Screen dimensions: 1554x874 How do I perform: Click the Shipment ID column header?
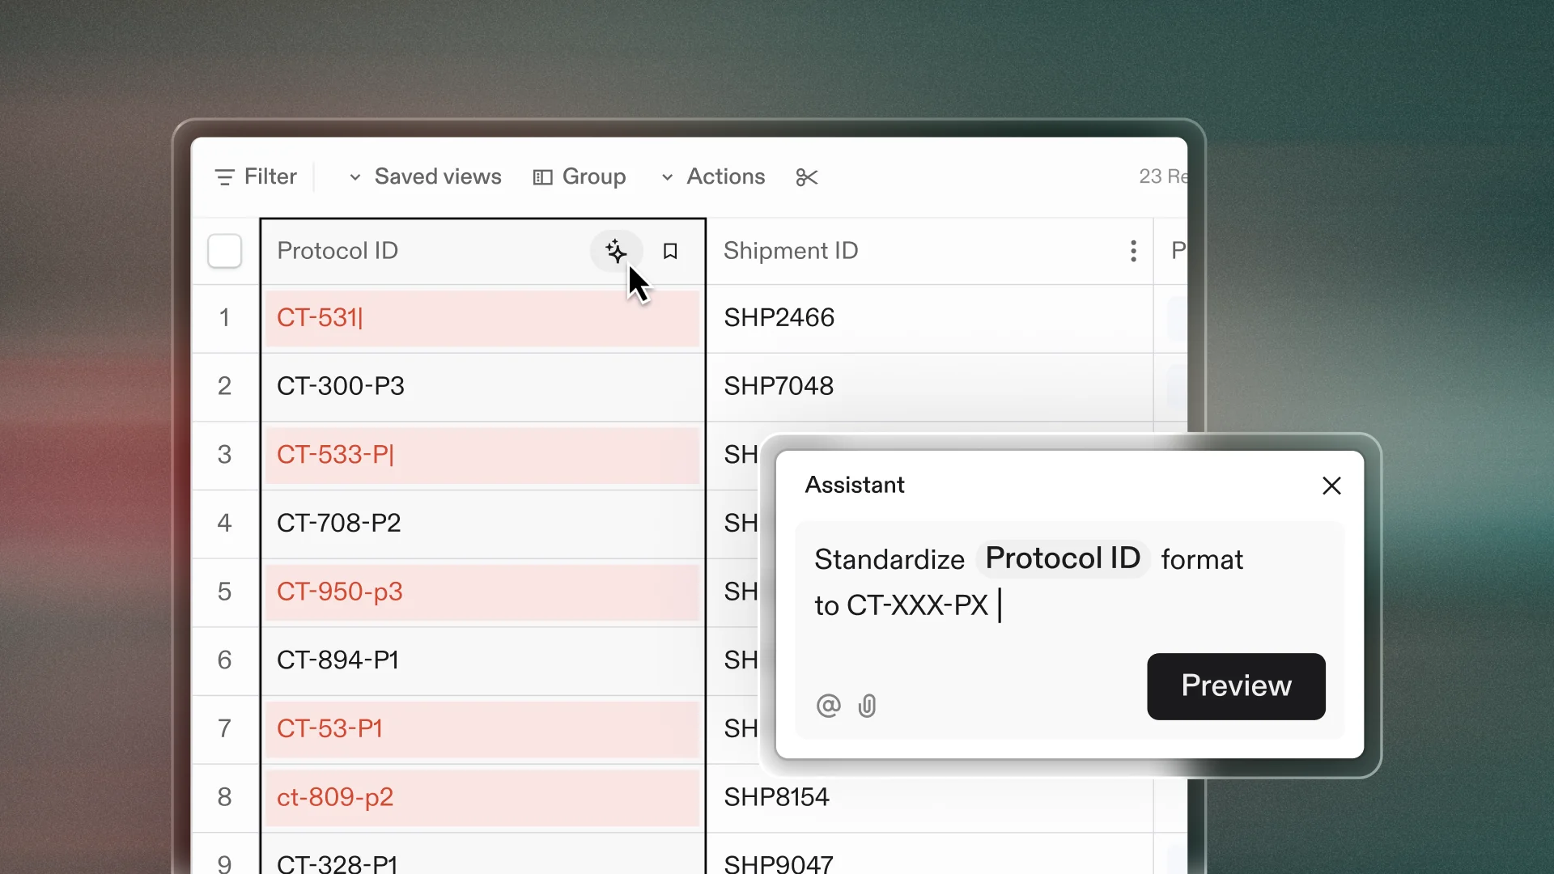pyautogui.click(x=791, y=251)
